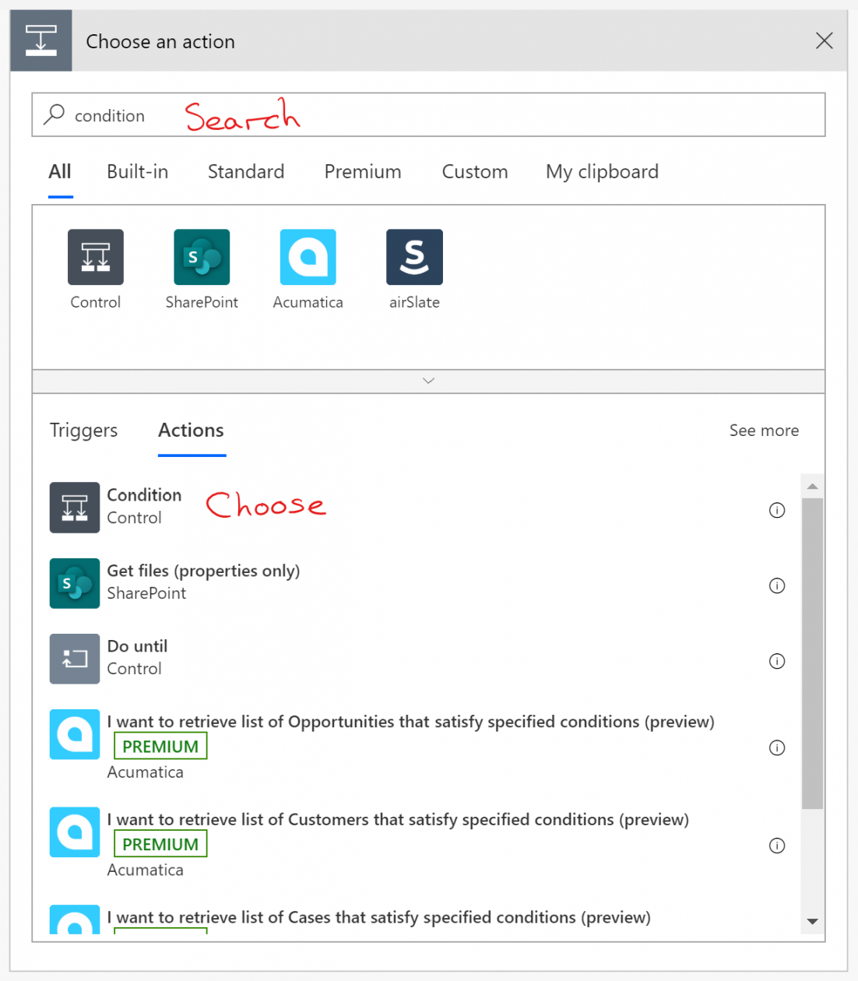Screen dimensions: 858x981
Task: Click the Opportunities action Acumatica icon
Action: pos(75,734)
